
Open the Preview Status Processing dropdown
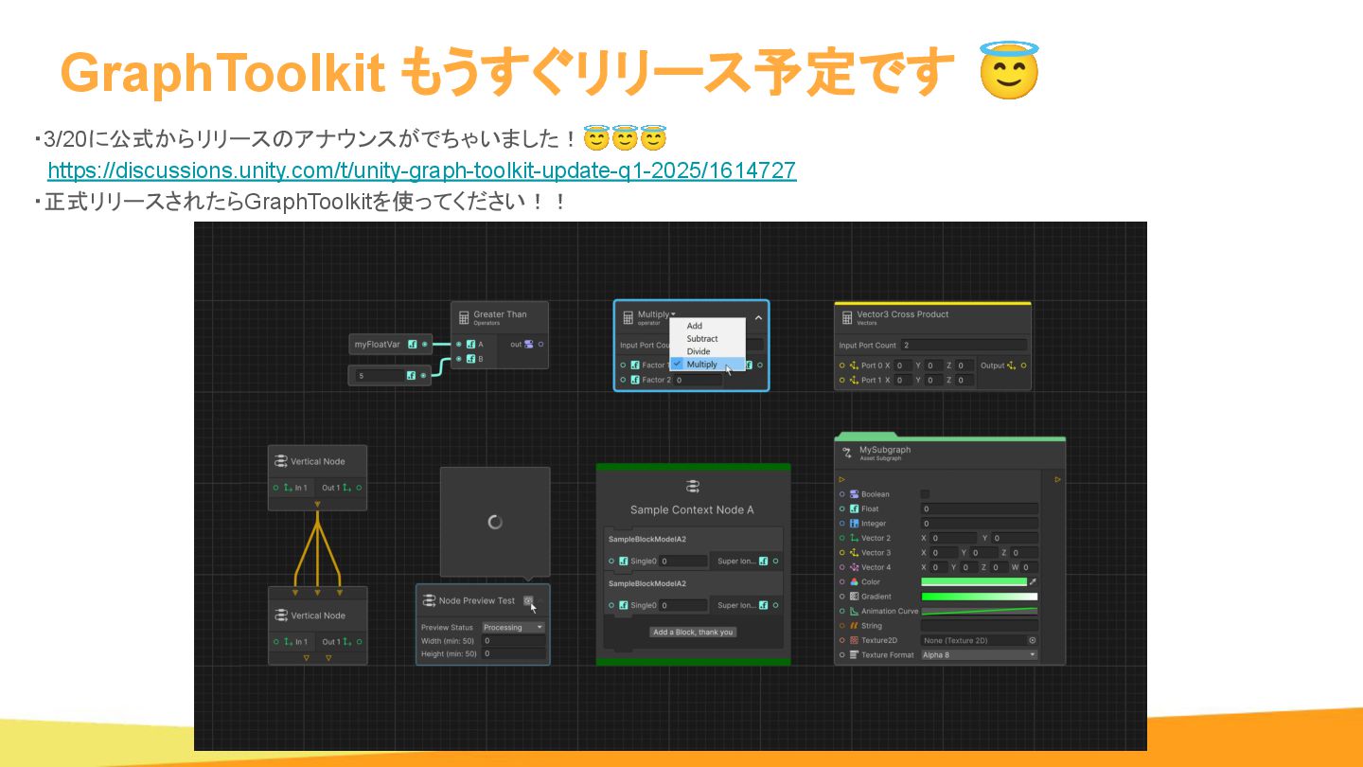(x=513, y=627)
